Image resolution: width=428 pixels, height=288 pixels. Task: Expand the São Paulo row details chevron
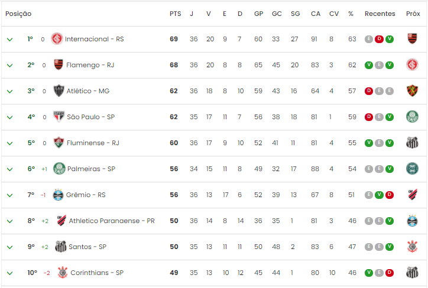tap(9, 117)
